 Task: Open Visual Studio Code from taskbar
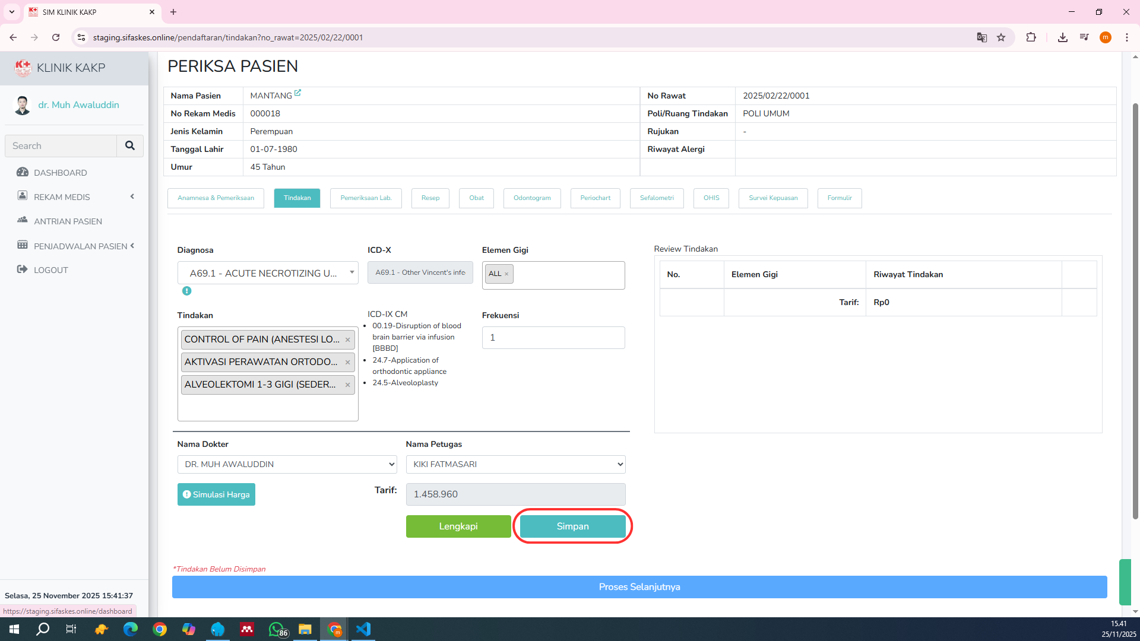pos(363,629)
